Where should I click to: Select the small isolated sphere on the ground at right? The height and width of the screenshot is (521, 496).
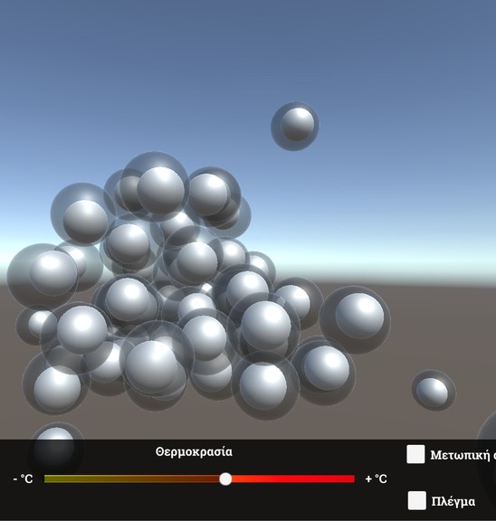434,391
